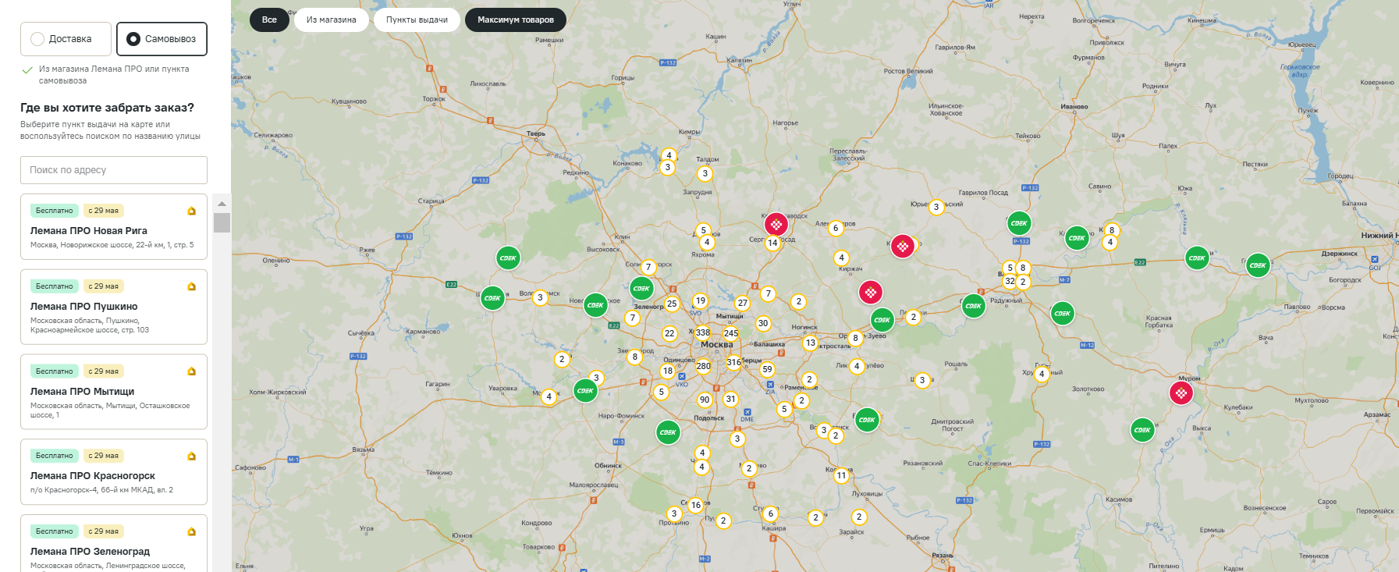1399x572 pixels.
Task: Click store icon on Красногорск card
Action: point(191,456)
